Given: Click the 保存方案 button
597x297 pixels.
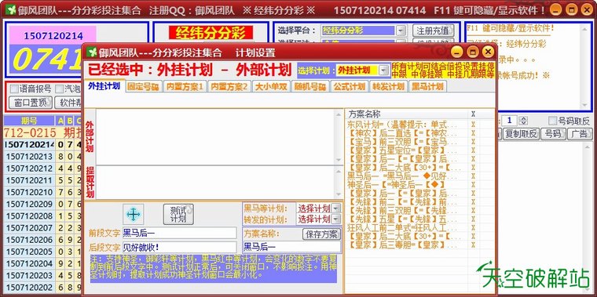Looking at the screenshot, I should (322, 234).
